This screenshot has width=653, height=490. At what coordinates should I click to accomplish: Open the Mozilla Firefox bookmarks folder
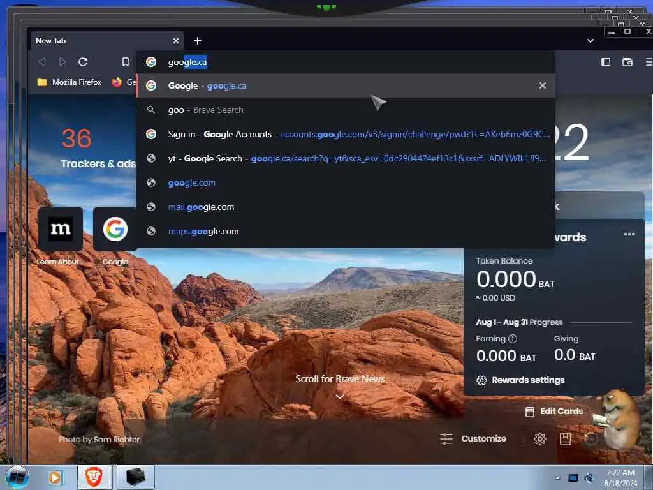[x=69, y=82]
